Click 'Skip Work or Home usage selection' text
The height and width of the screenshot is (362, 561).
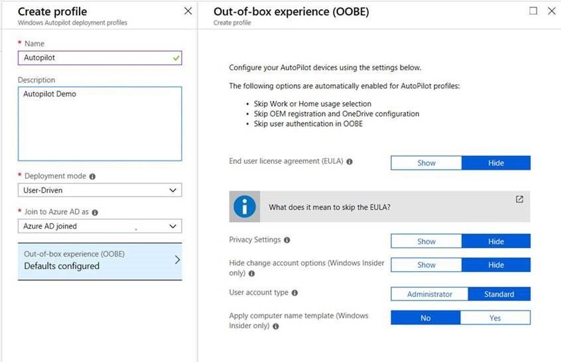(x=312, y=103)
